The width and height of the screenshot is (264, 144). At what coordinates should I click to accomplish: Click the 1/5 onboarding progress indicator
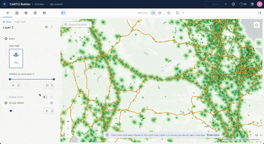pyautogui.click(x=243, y=4)
